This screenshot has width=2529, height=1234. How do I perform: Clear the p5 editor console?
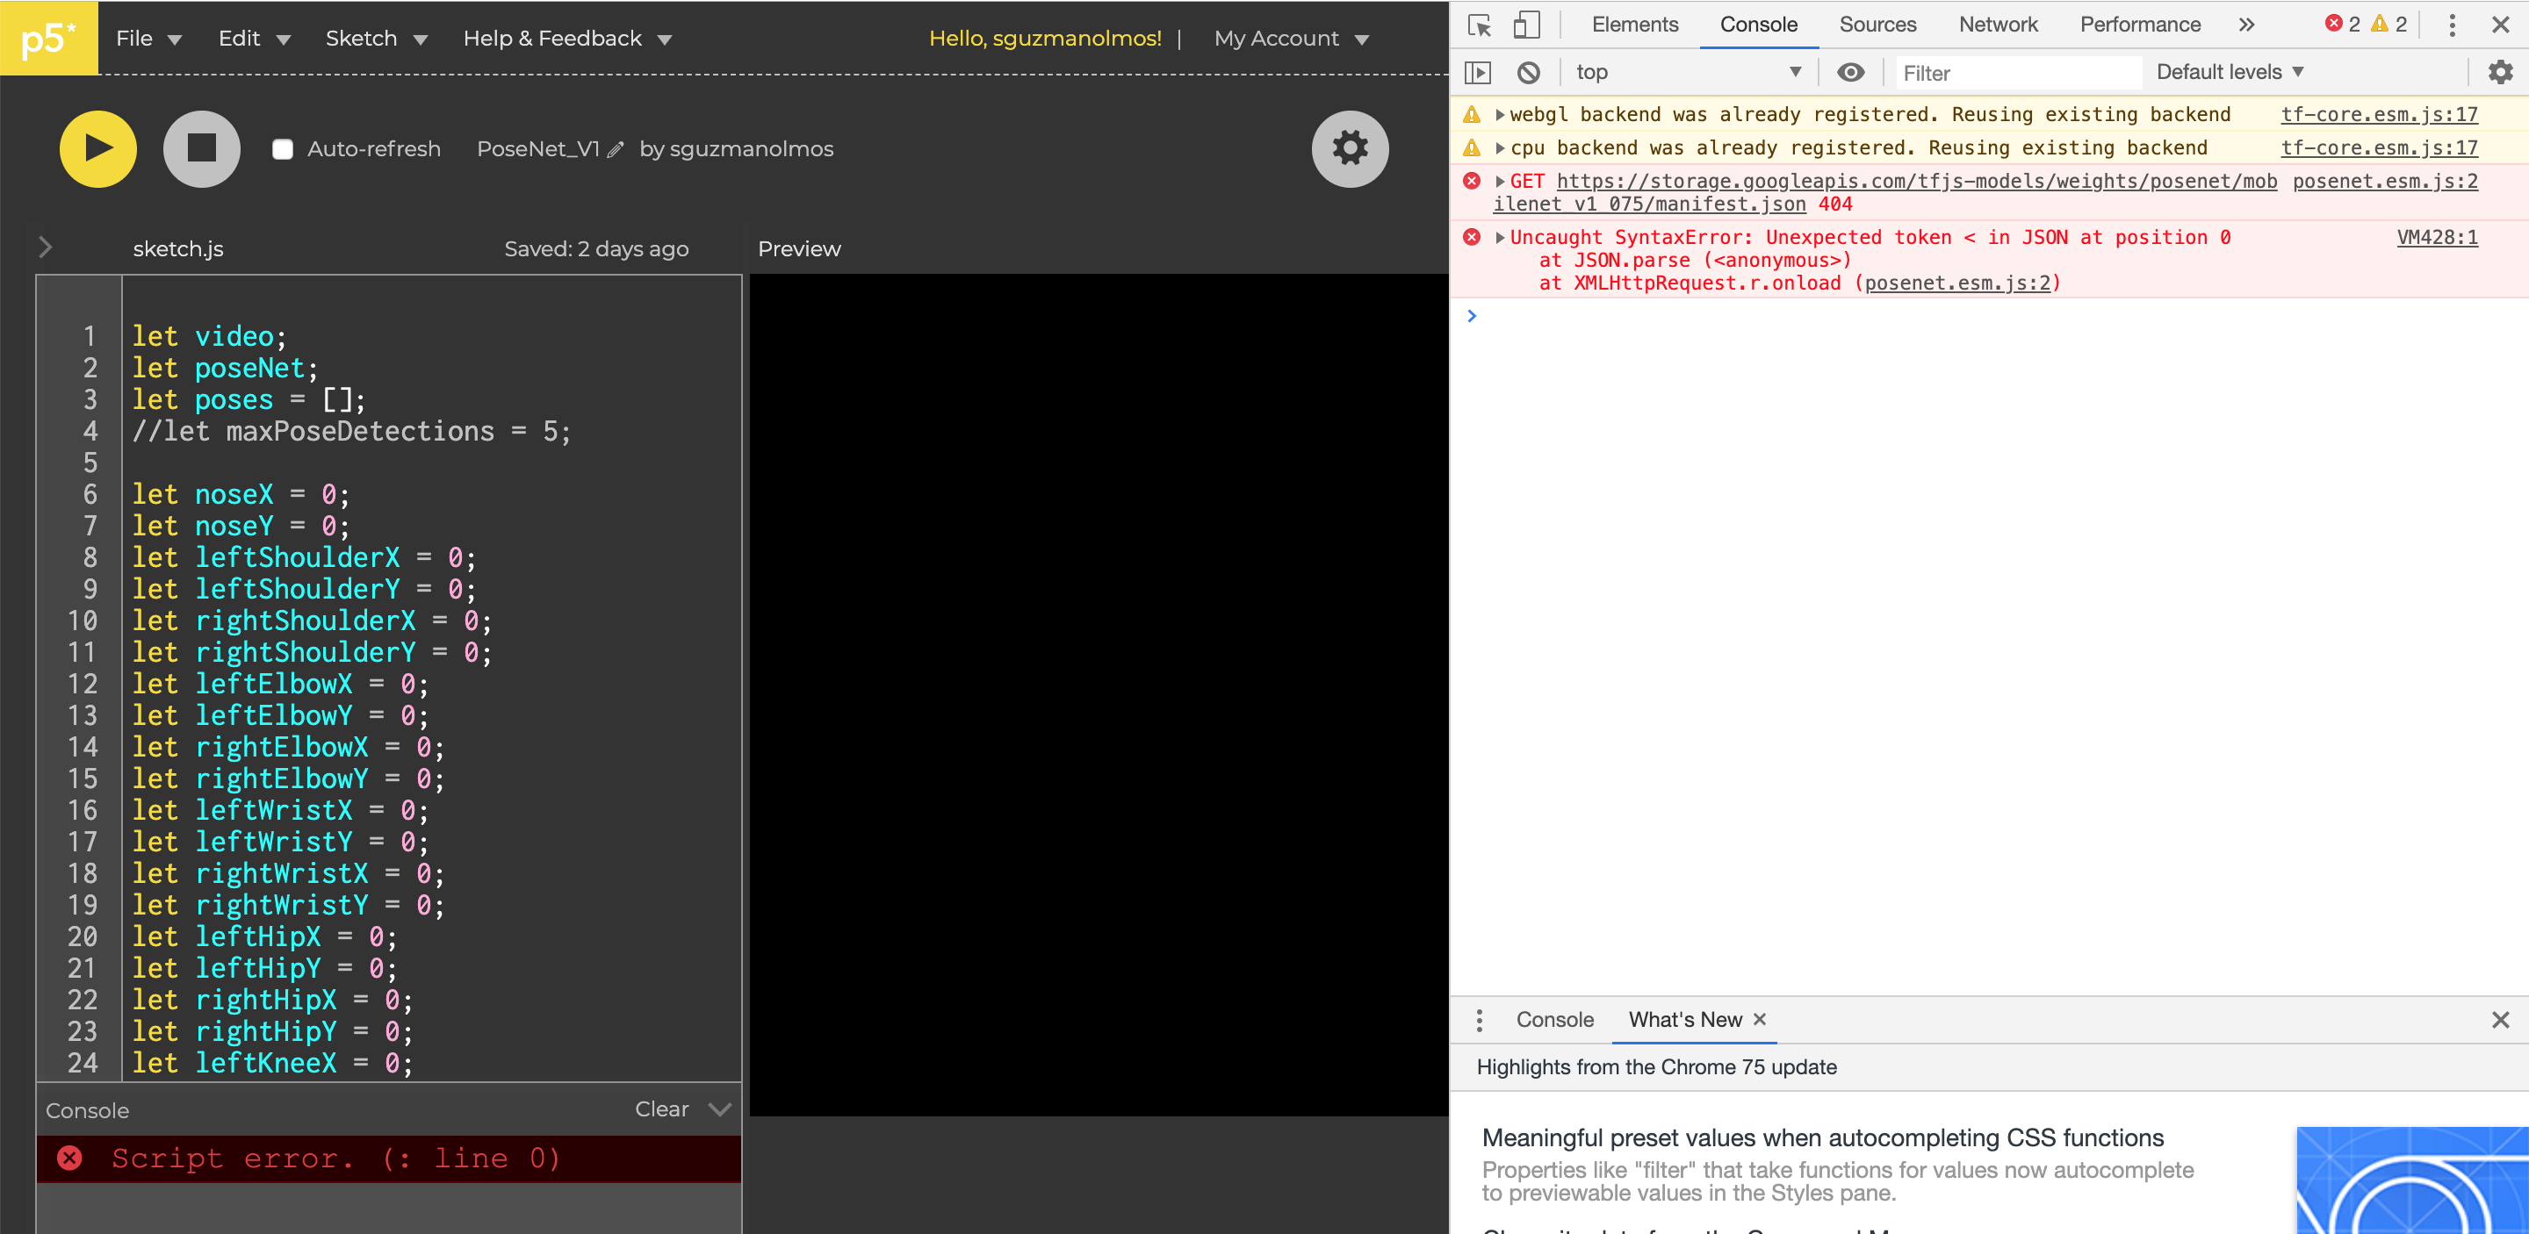[x=662, y=1109]
